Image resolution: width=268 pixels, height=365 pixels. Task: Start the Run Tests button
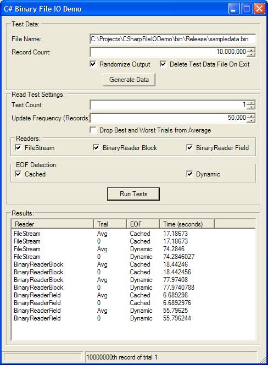coord(133,194)
